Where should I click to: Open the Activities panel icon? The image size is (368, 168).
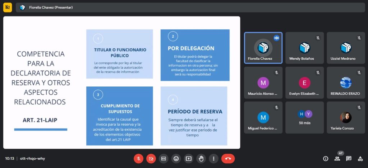click(360, 158)
